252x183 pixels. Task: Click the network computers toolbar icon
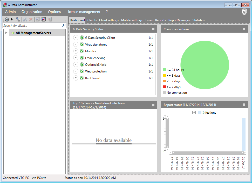pos(18,19)
